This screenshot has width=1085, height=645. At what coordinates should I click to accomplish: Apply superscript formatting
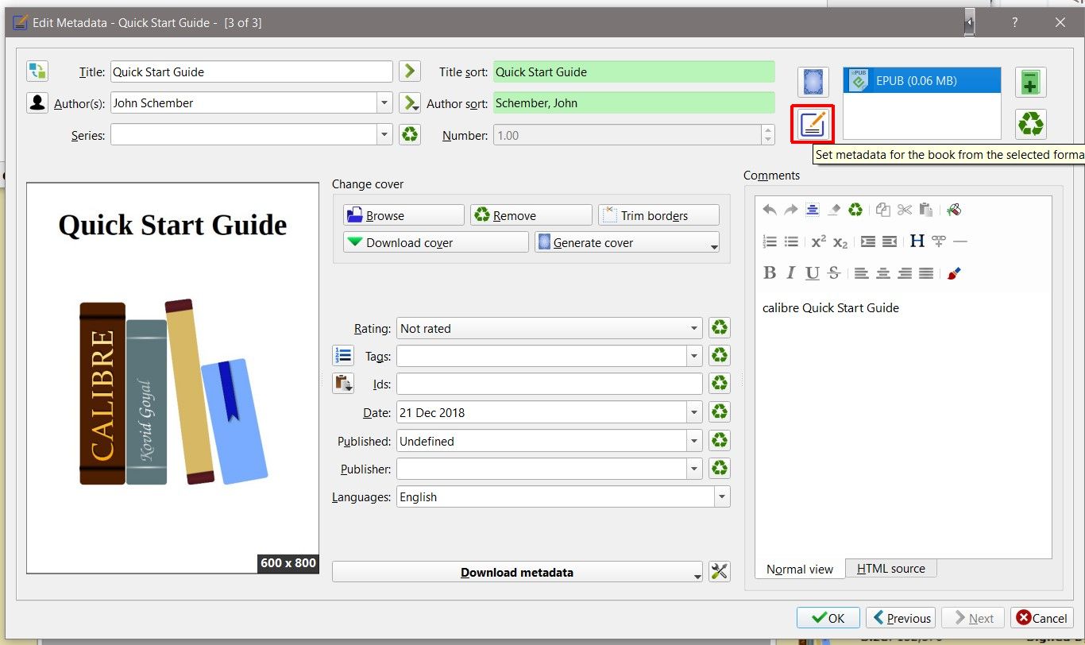[x=819, y=241]
